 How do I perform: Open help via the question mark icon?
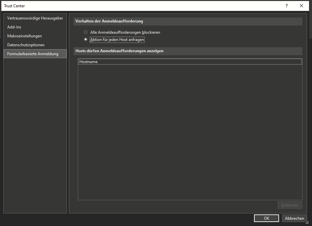coord(287,6)
